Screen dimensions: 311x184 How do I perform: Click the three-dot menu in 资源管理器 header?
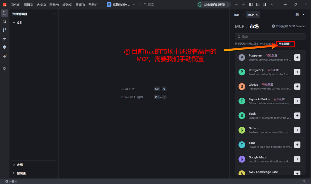pos(53,14)
